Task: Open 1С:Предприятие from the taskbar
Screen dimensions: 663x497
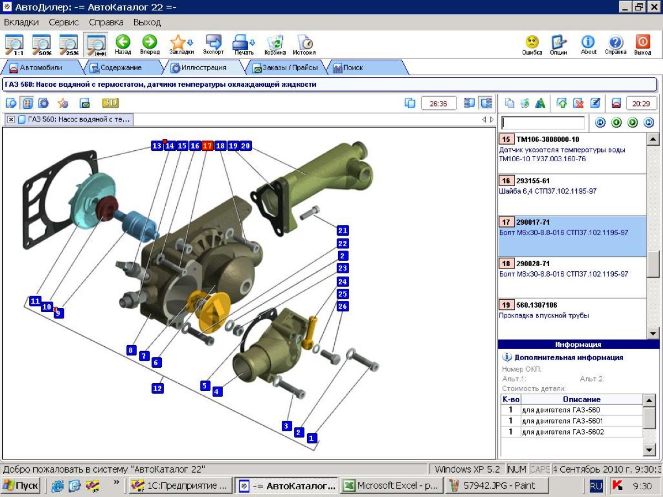Action: 180,486
